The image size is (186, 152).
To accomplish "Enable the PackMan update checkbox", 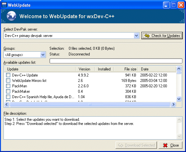I will 8,86.
